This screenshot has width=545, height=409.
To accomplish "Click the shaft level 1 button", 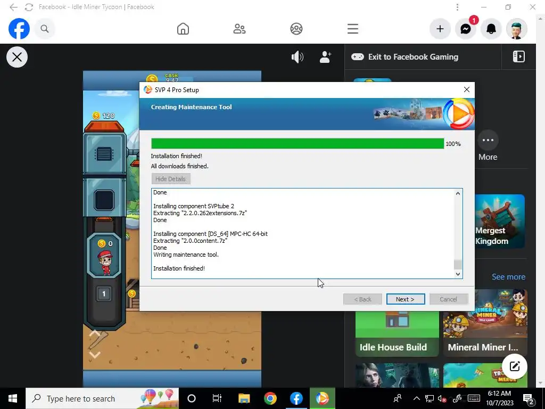I will [x=104, y=294].
